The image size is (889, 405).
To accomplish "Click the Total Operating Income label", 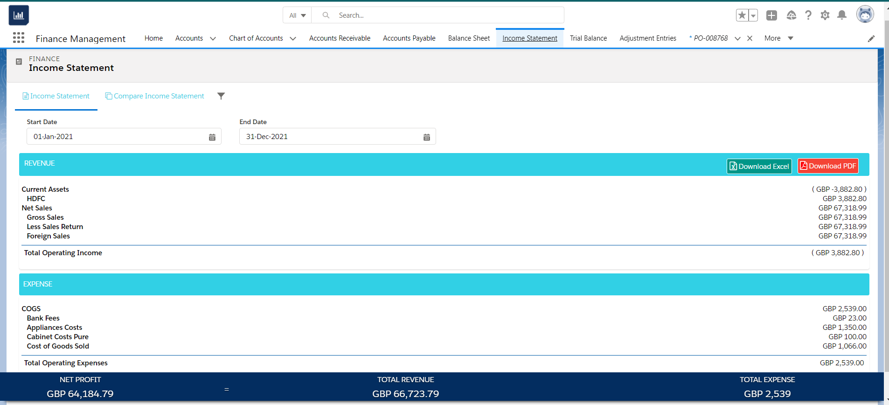I will pyautogui.click(x=63, y=253).
